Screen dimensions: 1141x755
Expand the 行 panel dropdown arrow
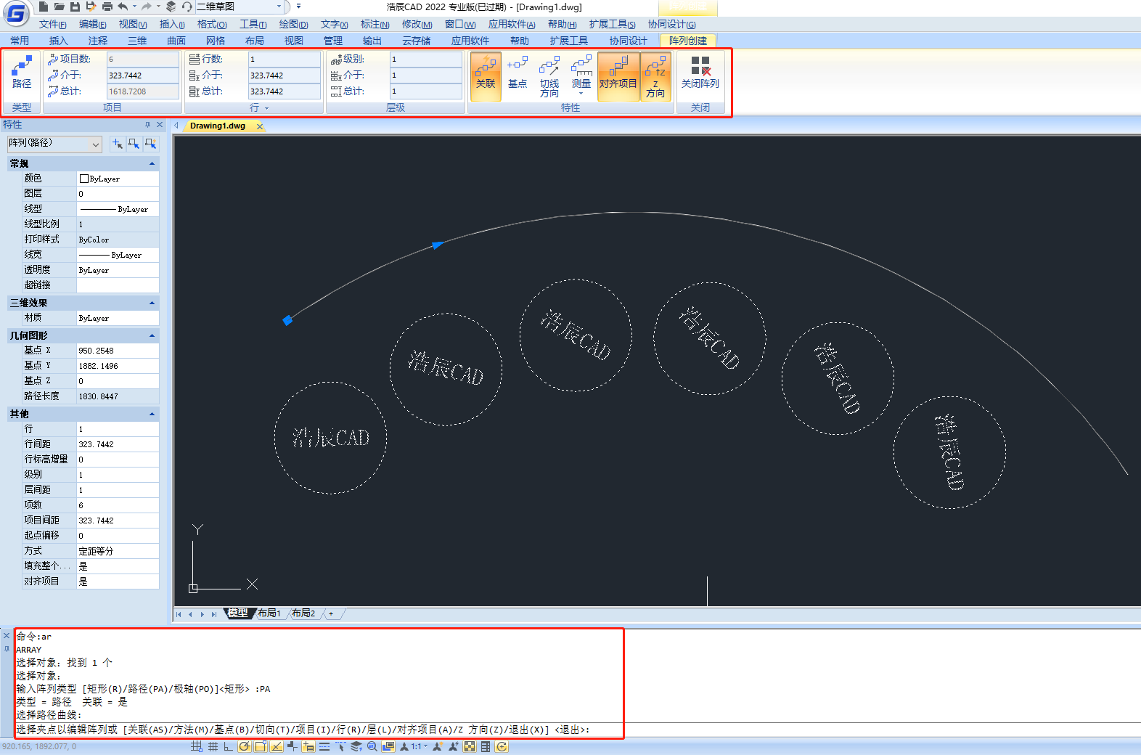click(266, 108)
